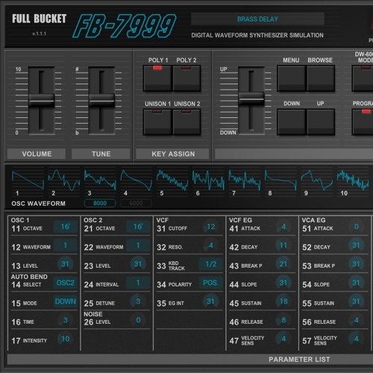Enable UNISON 1 key assign mode

(157, 122)
